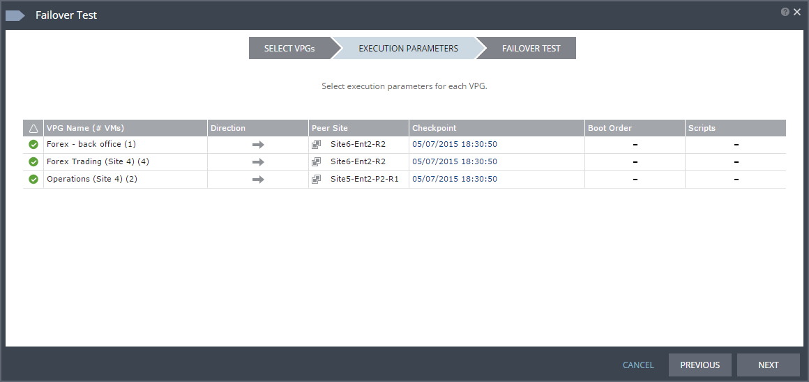Click green status check for Operations (Site 4)
Image resolution: width=809 pixels, height=382 pixels.
[33, 180]
